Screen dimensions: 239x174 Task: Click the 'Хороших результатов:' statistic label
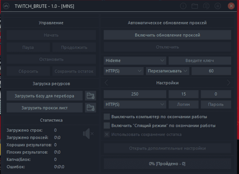point(29,145)
